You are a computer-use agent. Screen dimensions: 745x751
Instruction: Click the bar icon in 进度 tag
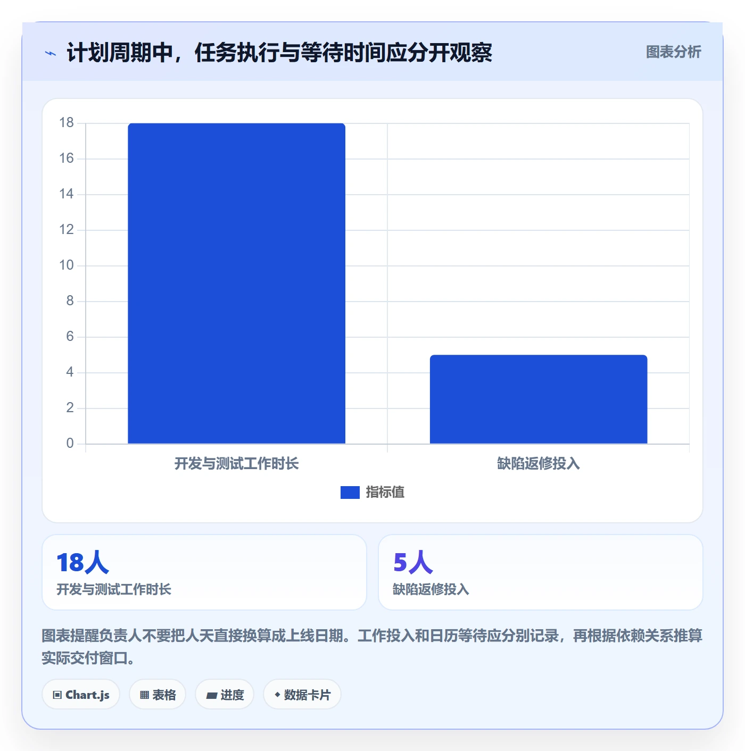pos(211,695)
